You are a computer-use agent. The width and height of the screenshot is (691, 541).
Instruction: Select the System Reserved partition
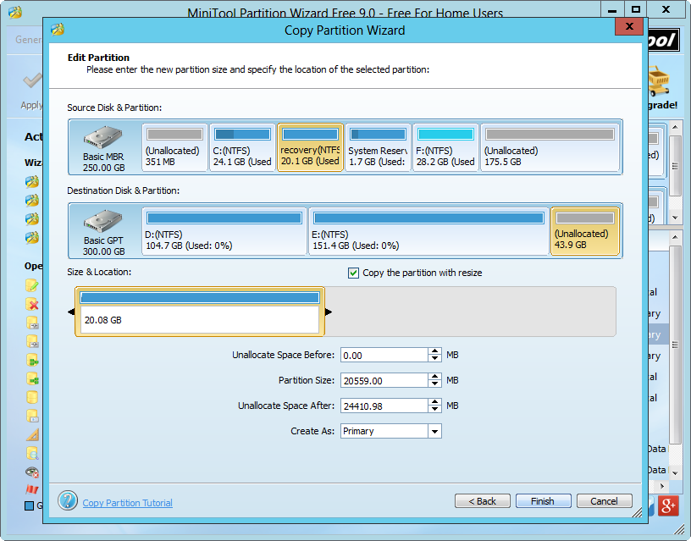[379, 147]
